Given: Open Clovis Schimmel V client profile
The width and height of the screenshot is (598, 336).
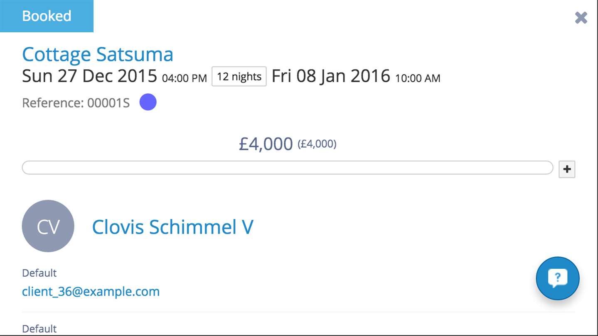Looking at the screenshot, I should [172, 227].
